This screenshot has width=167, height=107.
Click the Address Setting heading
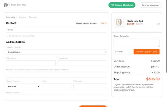click(15, 42)
